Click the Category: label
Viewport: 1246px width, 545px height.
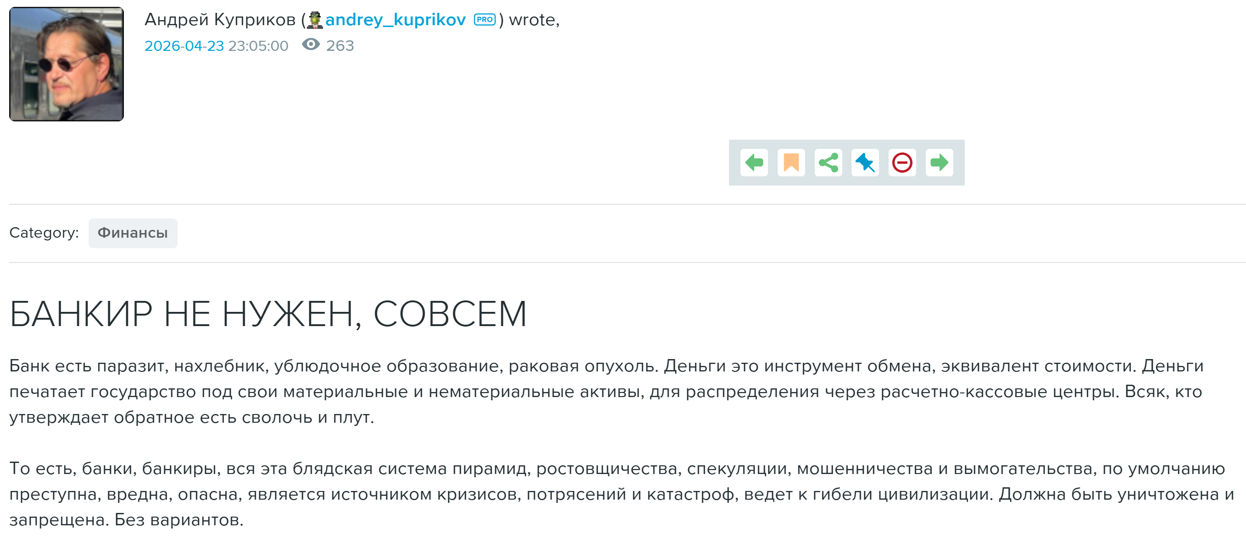(44, 233)
